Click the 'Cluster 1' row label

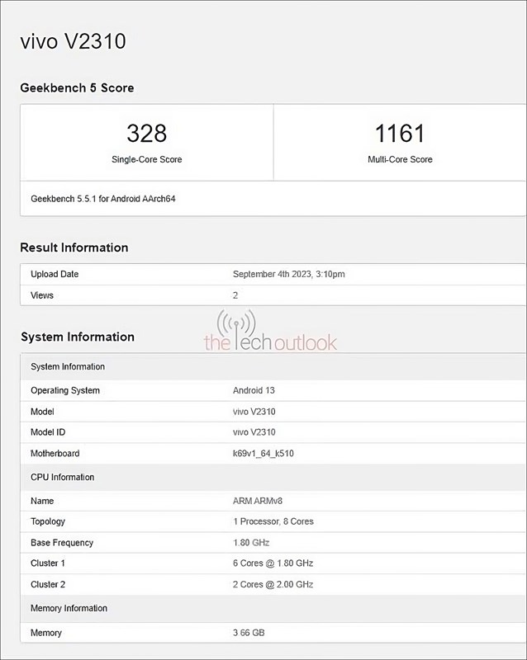(x=48, y=563)
